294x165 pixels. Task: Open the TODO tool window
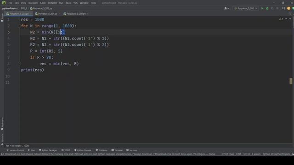pos(66,150)
